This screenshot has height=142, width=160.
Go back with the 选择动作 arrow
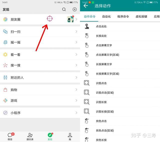pos(86,6)
